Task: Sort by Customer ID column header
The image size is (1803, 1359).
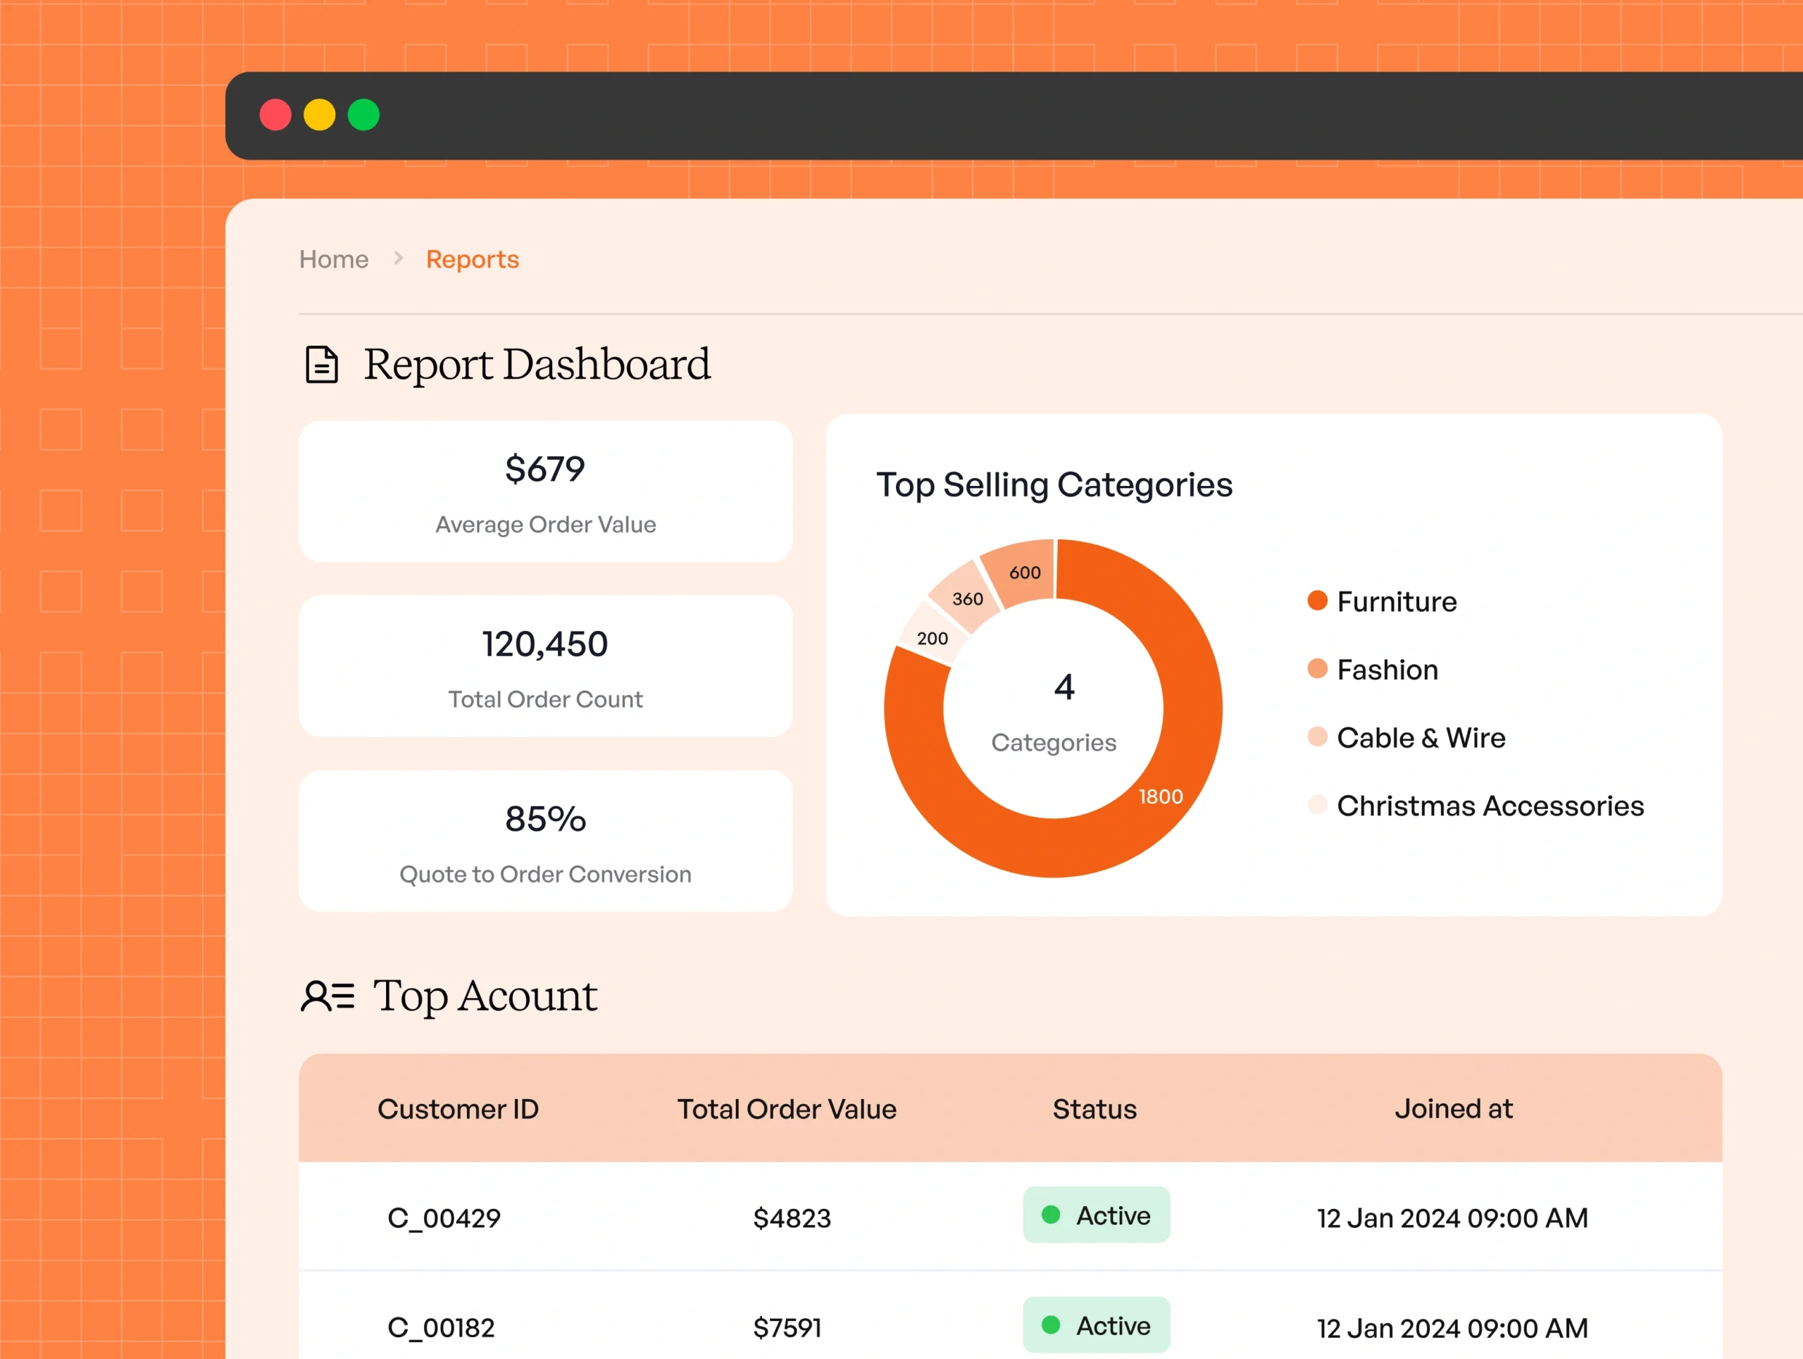Action: point(457,1109)
